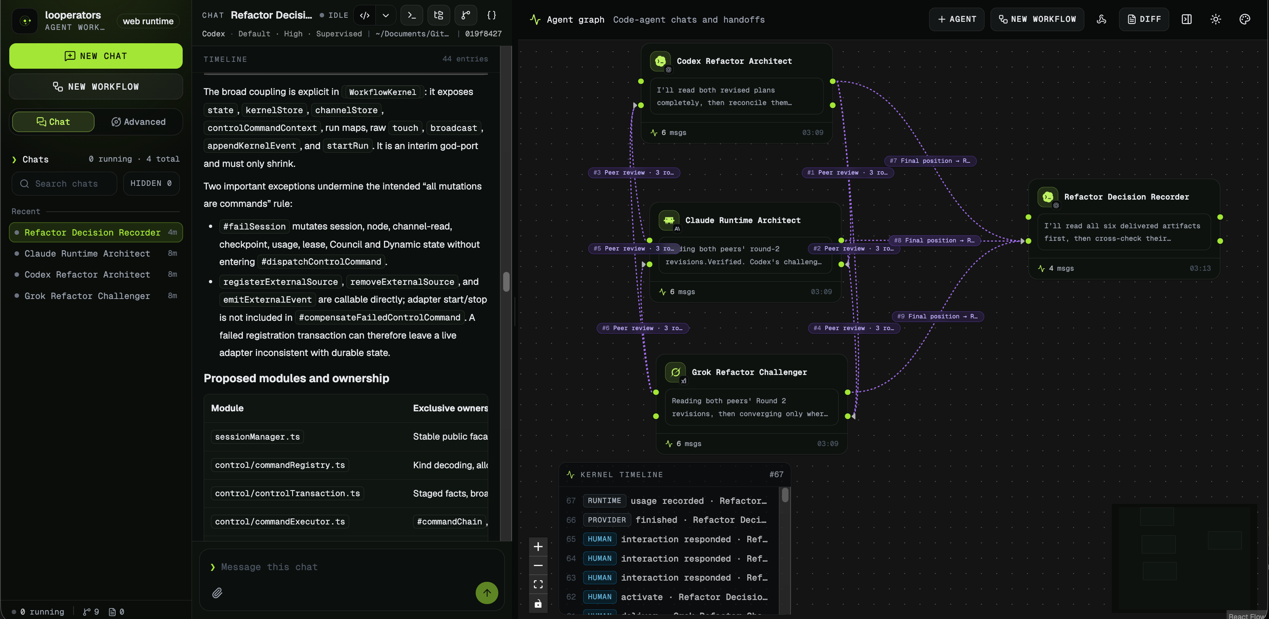Click the #4 Peer review edge label
This screenshot has height=619, width=1269.
pyautogui.click(x=854, y=328)
